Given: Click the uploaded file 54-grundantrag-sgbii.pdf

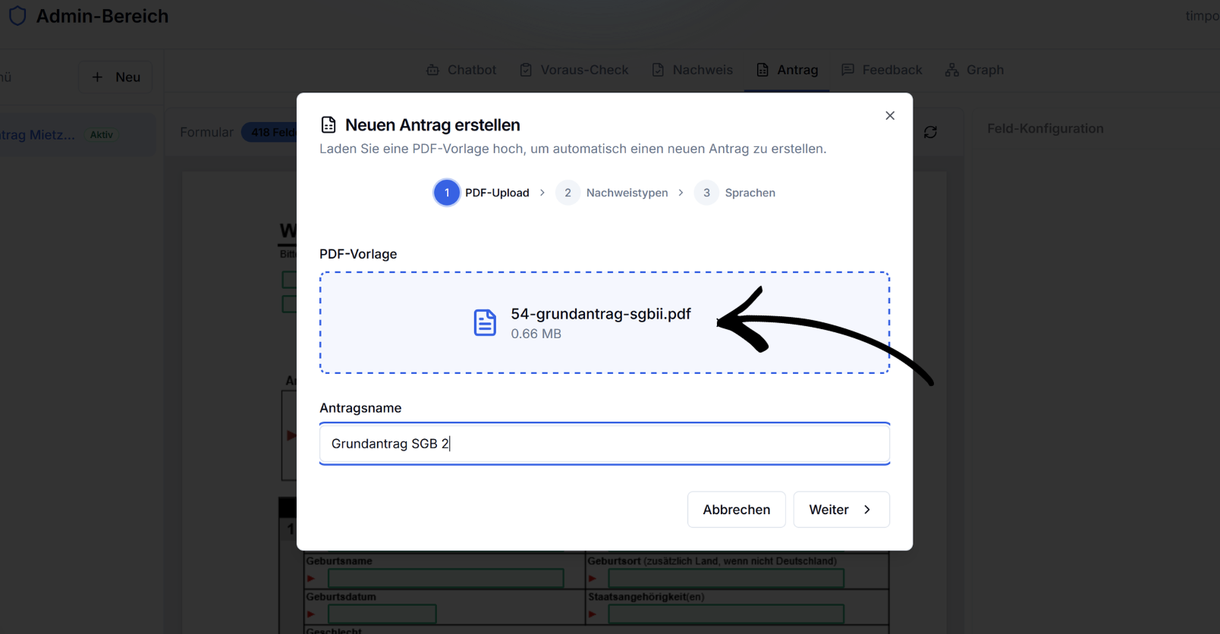Looking at the screenshot, I should [600, 314].
